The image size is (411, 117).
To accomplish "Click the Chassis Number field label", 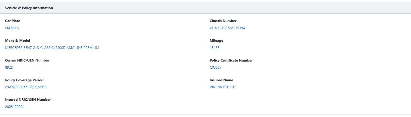I will pyautogui.click(x=223, y=21).
